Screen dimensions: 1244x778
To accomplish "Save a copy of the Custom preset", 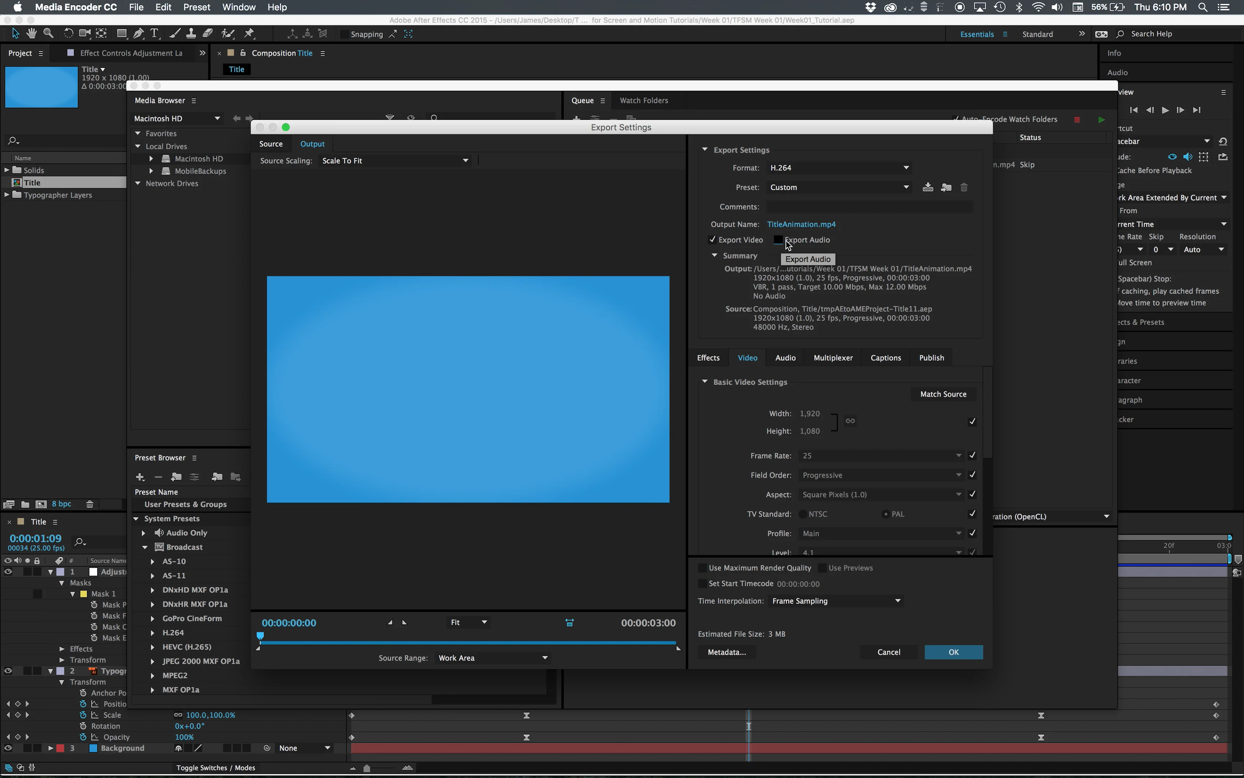I will coord(928,187).
